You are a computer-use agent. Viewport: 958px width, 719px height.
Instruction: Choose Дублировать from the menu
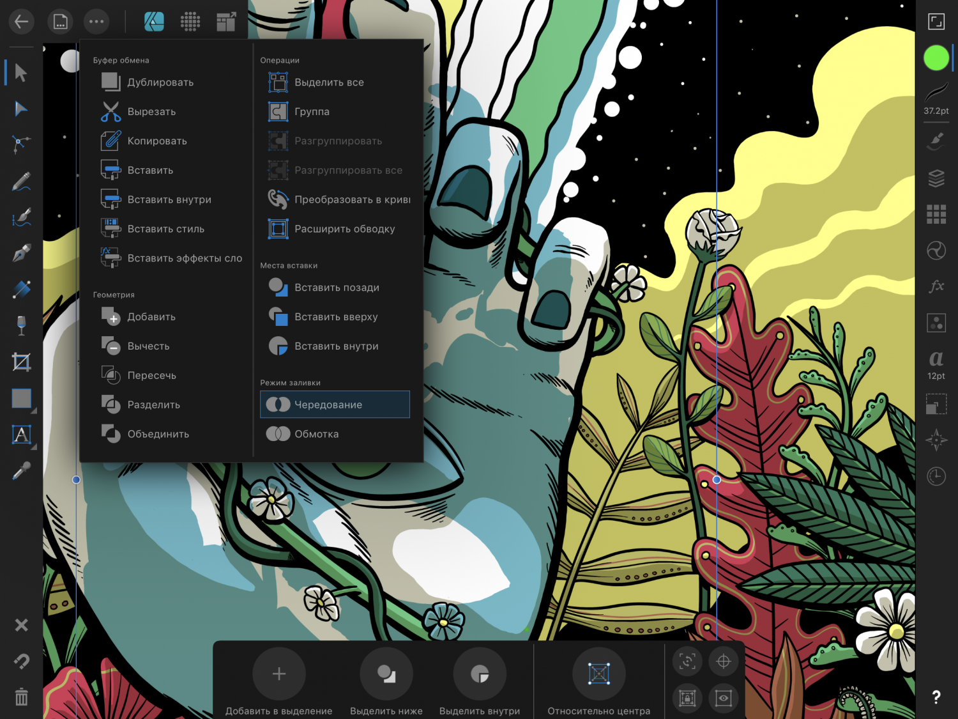[167, 82]
